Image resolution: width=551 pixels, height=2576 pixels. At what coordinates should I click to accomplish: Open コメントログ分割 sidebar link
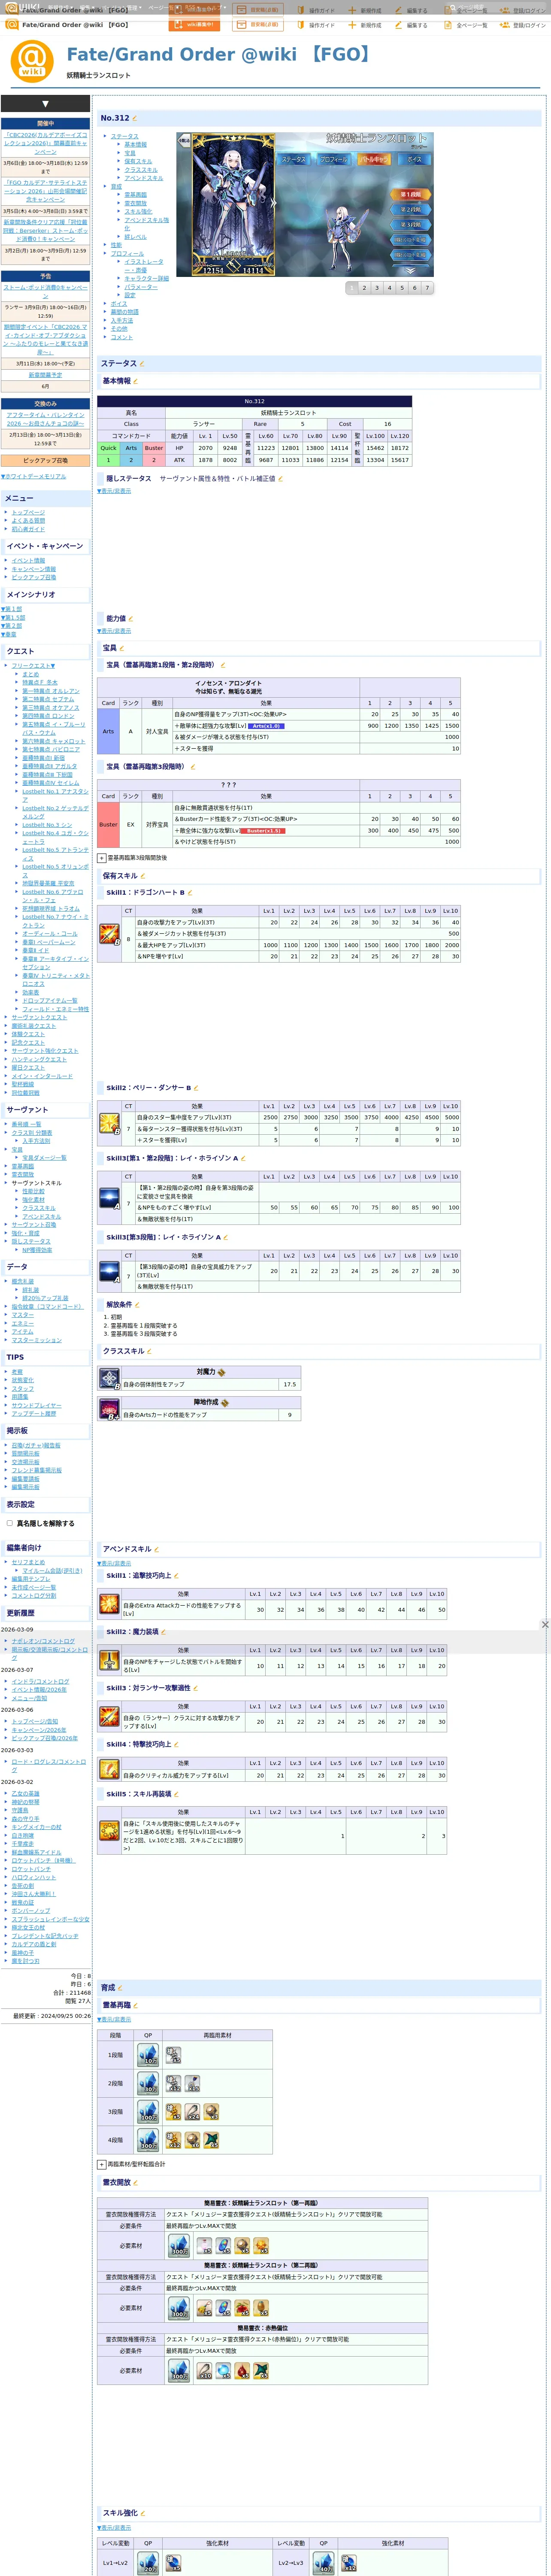click(34, 1595)
